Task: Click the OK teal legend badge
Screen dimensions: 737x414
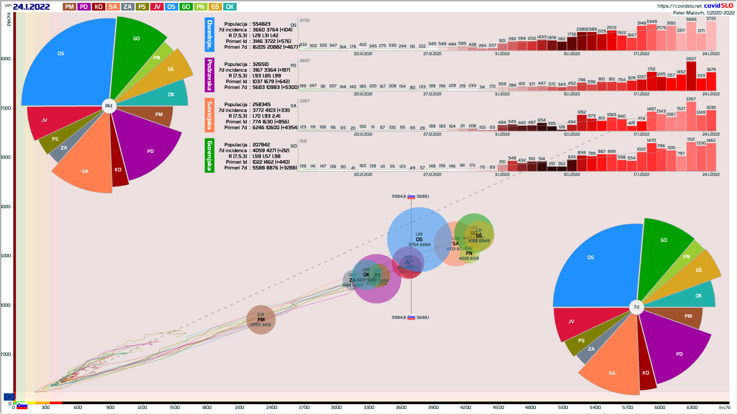Action: point(230,7)
